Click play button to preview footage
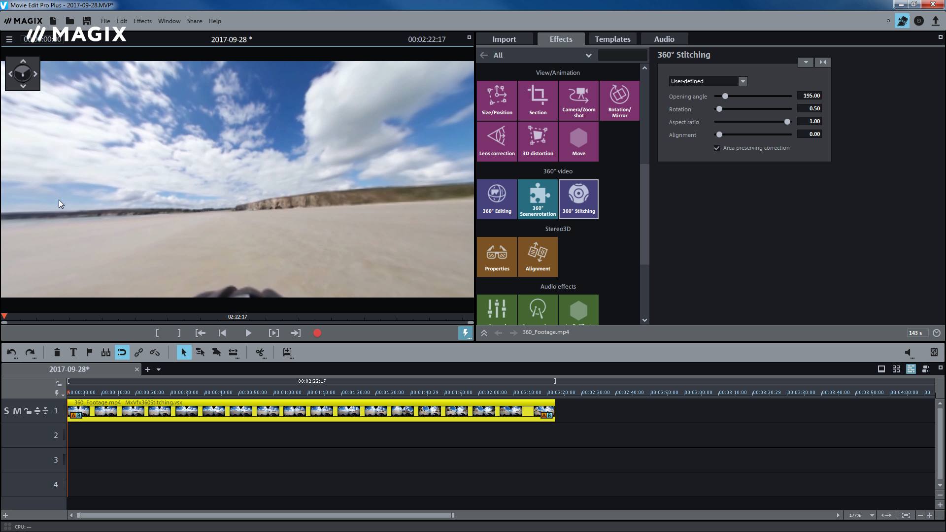The image size is (946, 532). point(247,332)
